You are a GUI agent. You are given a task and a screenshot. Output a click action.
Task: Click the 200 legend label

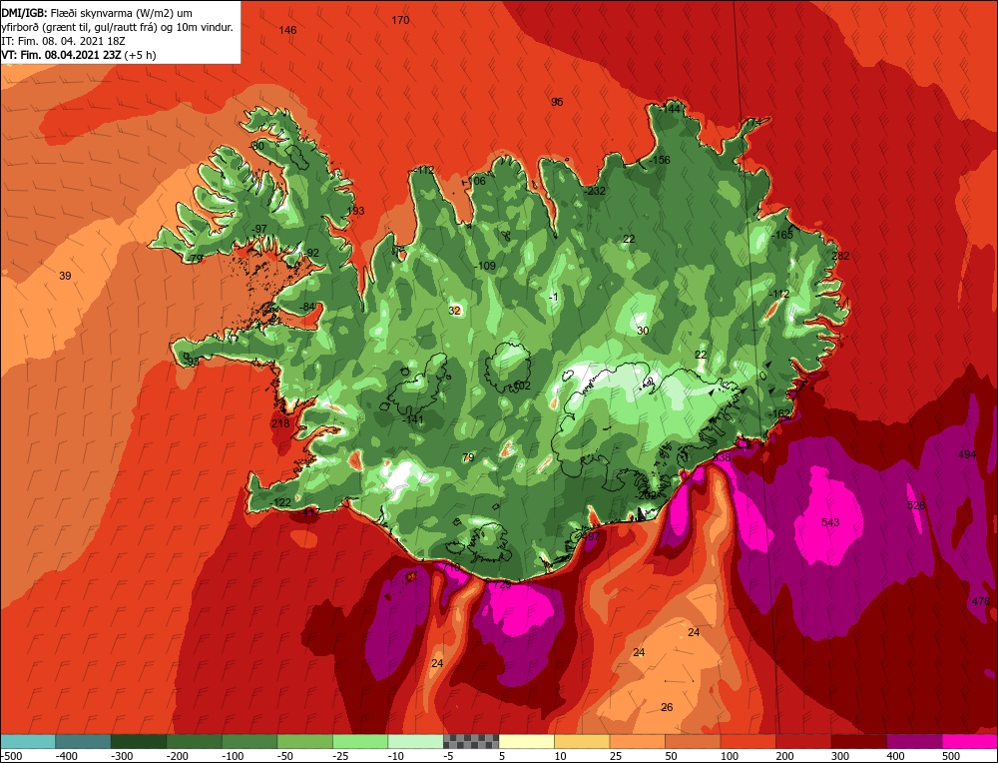(x=784, y=757)
